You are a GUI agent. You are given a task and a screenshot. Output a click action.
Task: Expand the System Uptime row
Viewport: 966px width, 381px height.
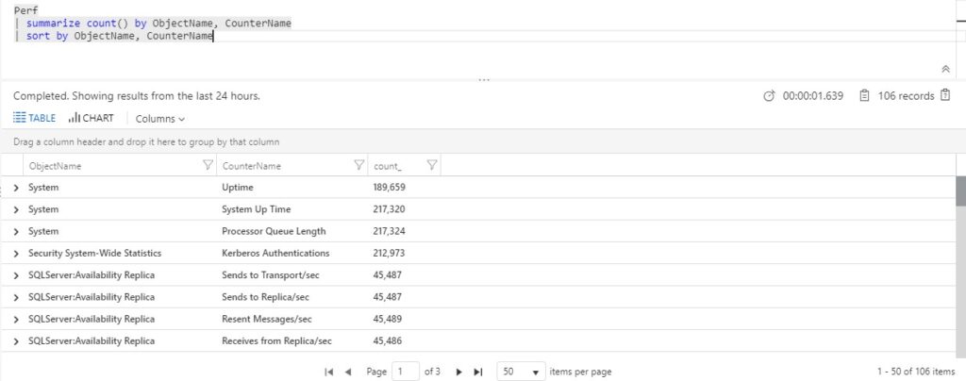[x=16, y=188]
